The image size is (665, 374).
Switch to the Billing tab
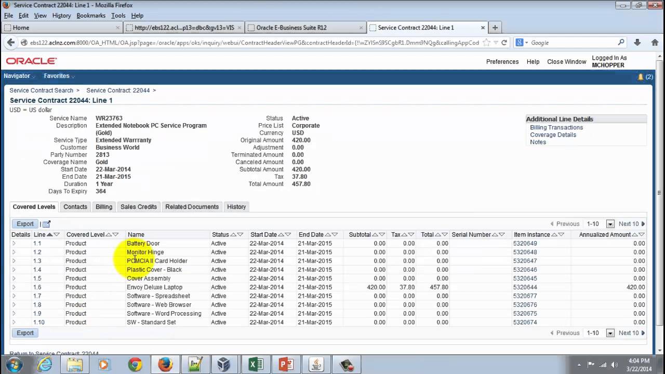point(104,207)
